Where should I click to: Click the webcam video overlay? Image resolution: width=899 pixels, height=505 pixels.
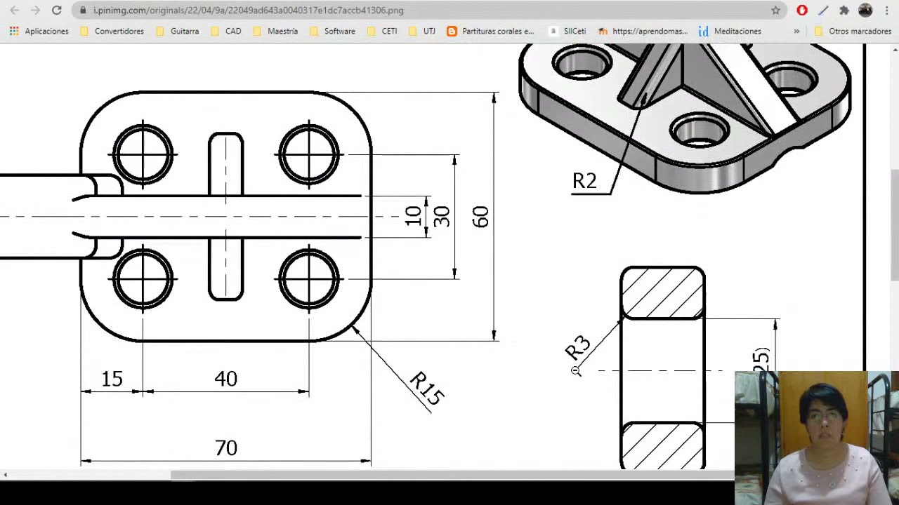[817, 438]
